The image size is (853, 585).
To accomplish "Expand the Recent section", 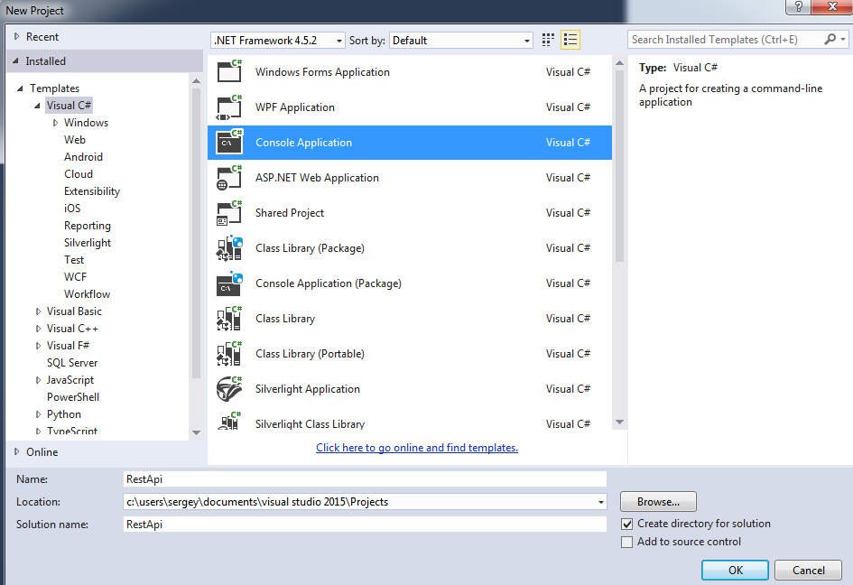I will pos(17,36).
